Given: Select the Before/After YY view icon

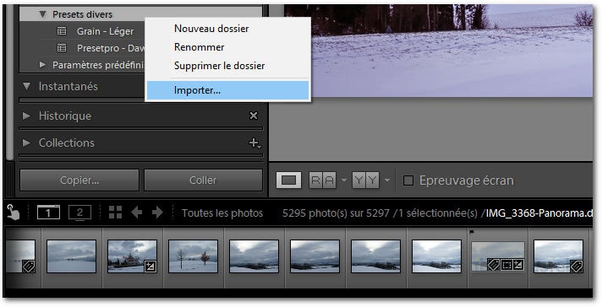Looking at the screenshot, I should coord(365,180).
